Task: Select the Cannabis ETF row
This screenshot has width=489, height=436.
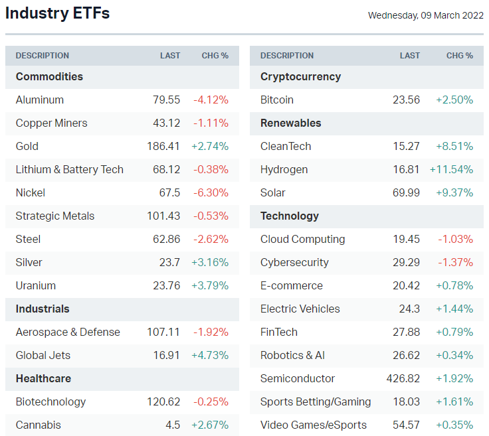Action: pyautogui.click(x=38, y=425)
